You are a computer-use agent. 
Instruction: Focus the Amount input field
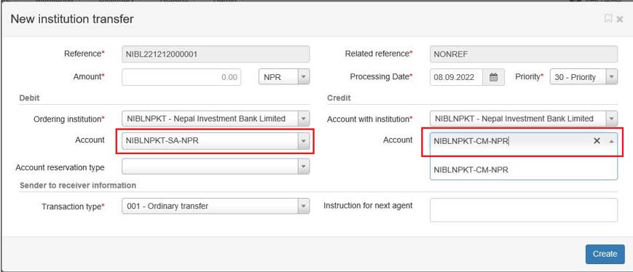[x=181, y=77]
